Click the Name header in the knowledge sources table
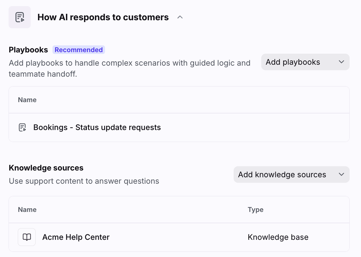Image resolution: width=361 pixels, height=257 pixels. point(27,210)
